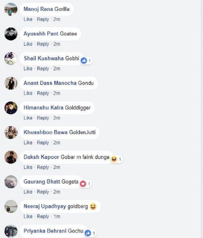
Task: Like Khusshboo Bawa's GoldenJutti comment
Action: point(28,142)
